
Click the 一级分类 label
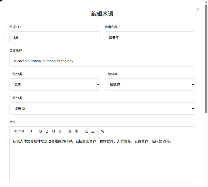point(16,74)
